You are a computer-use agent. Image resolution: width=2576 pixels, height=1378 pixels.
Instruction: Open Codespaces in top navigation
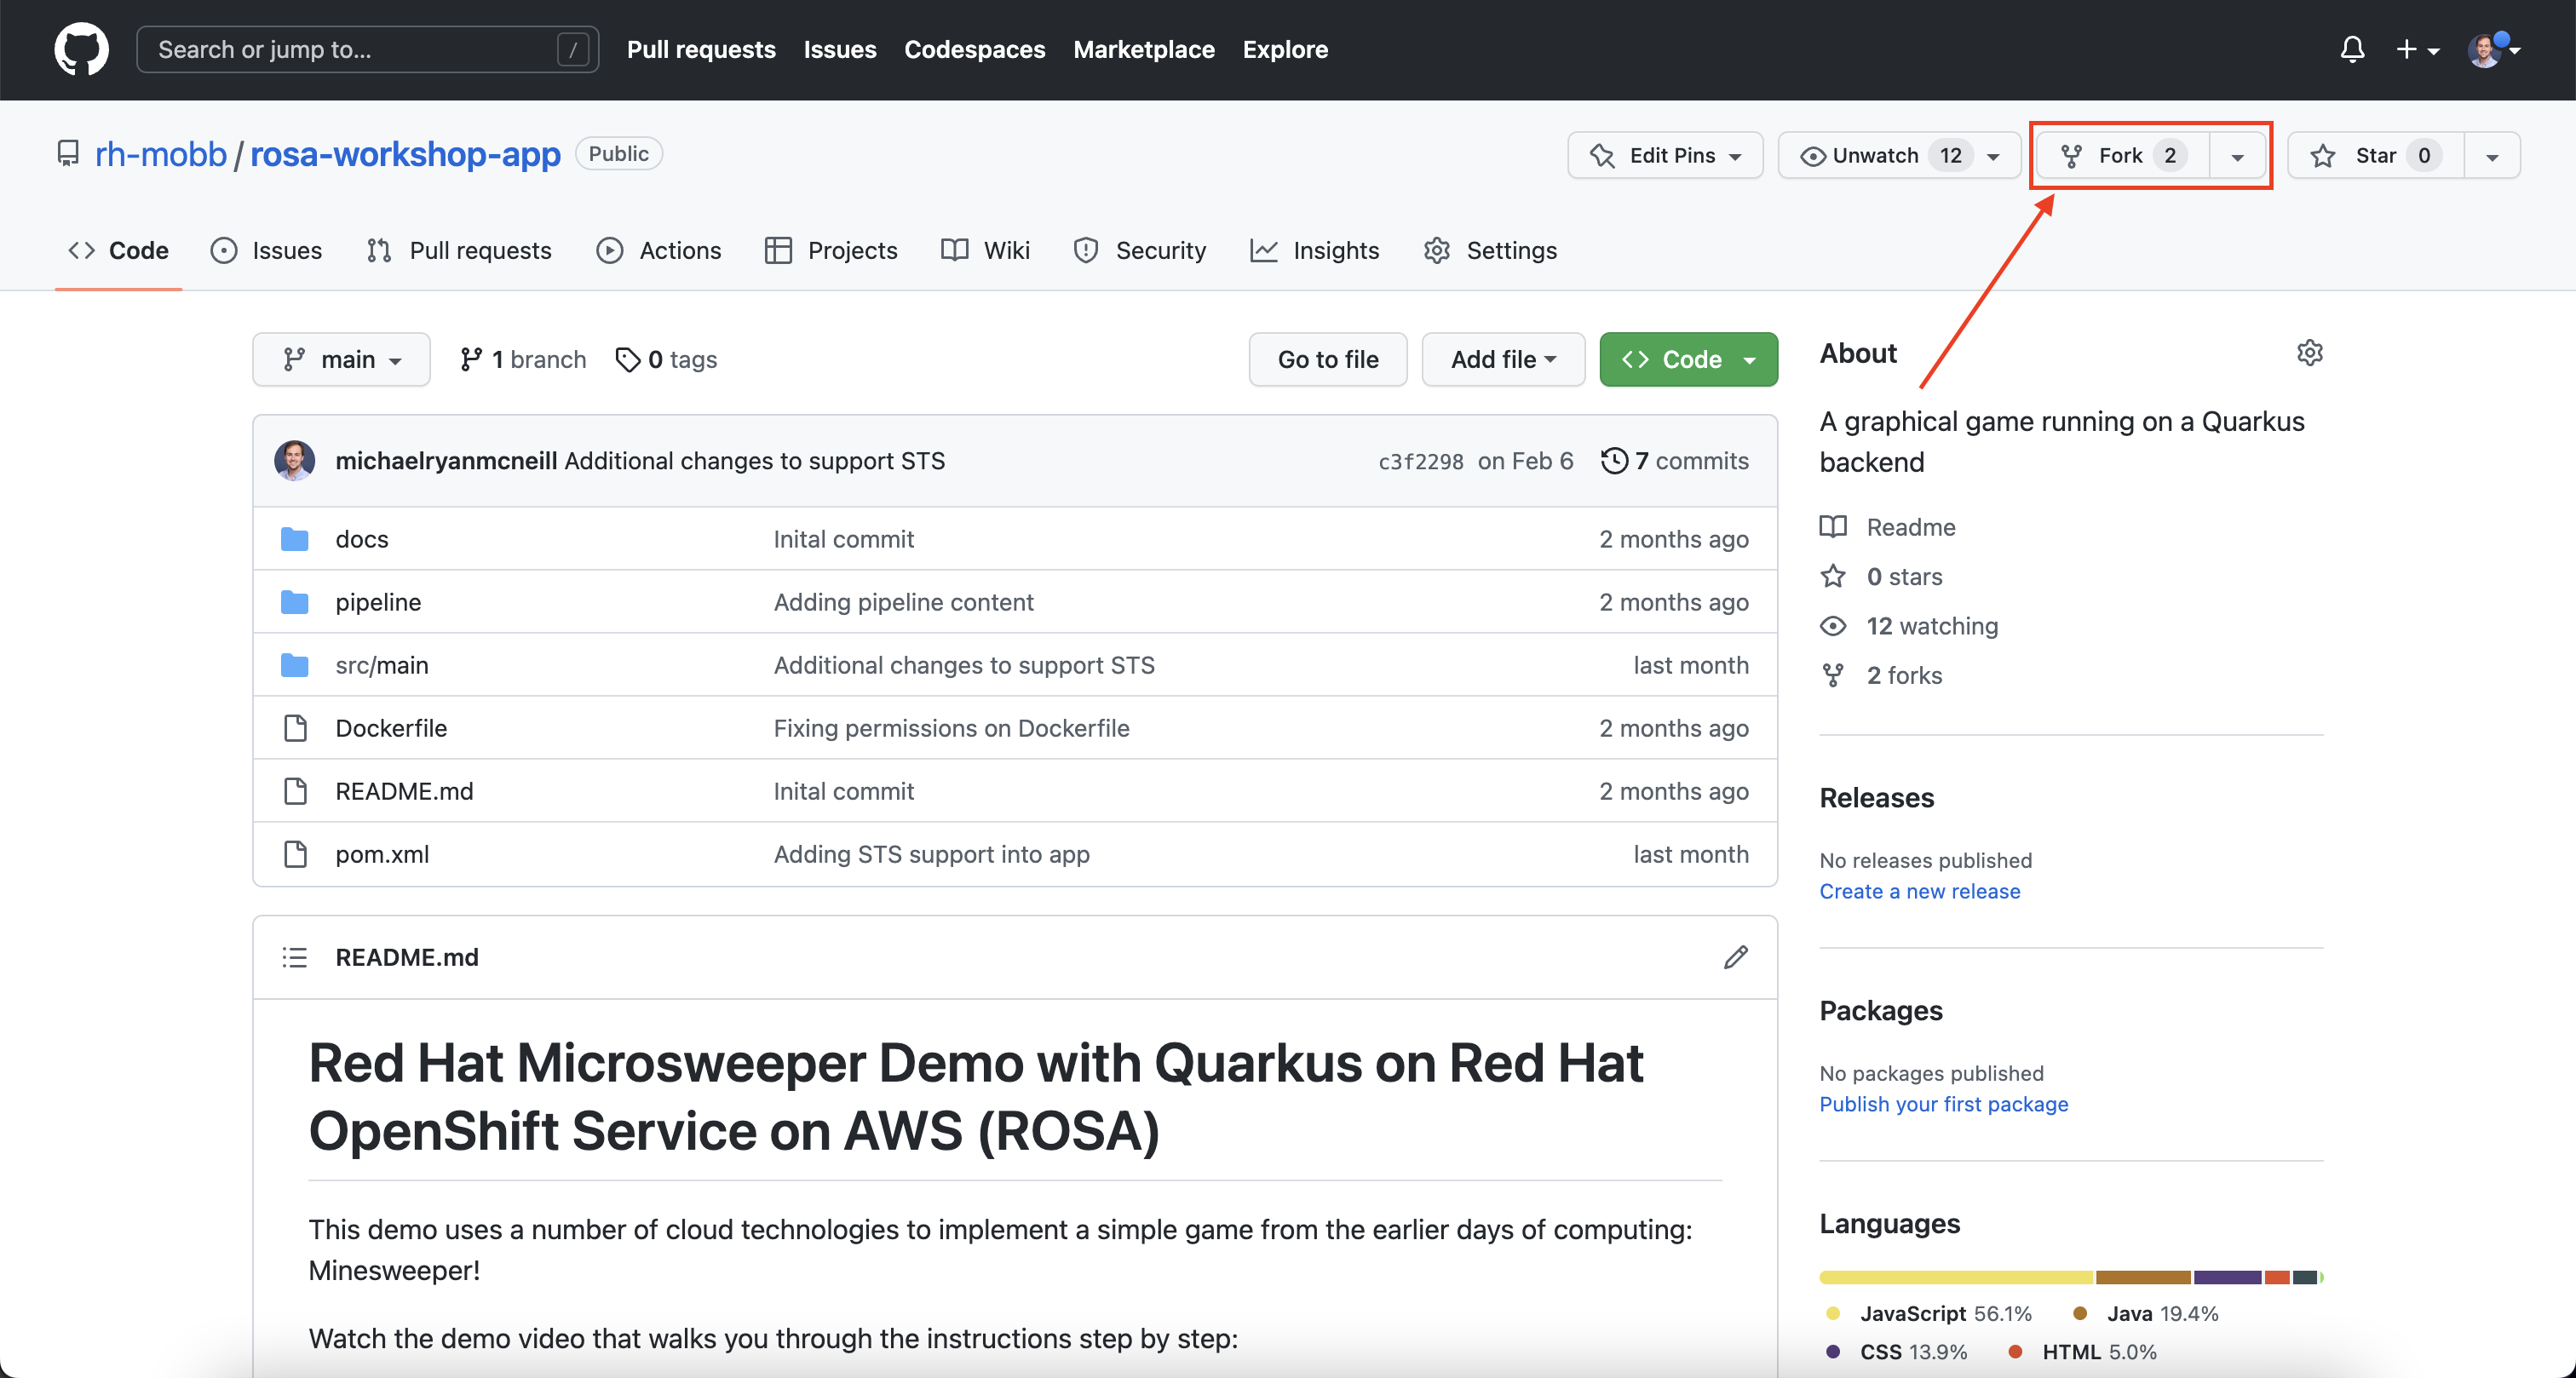point(974,49)
